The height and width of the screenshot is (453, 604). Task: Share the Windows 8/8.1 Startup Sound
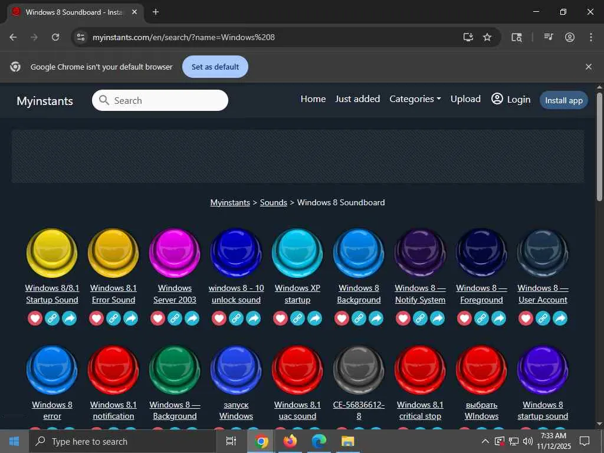pos(70,318)
